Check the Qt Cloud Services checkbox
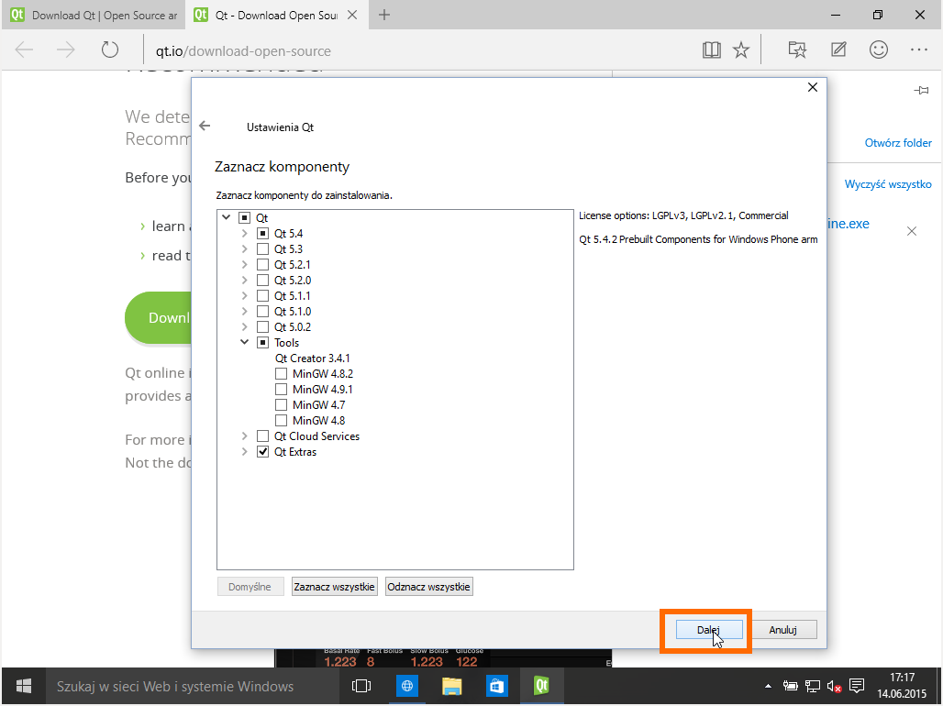This screenshot has width=943, height=706. click(x=262, y=436)
